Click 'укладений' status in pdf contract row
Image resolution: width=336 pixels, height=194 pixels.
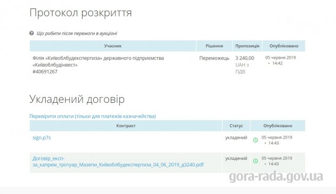coord(236,158)
